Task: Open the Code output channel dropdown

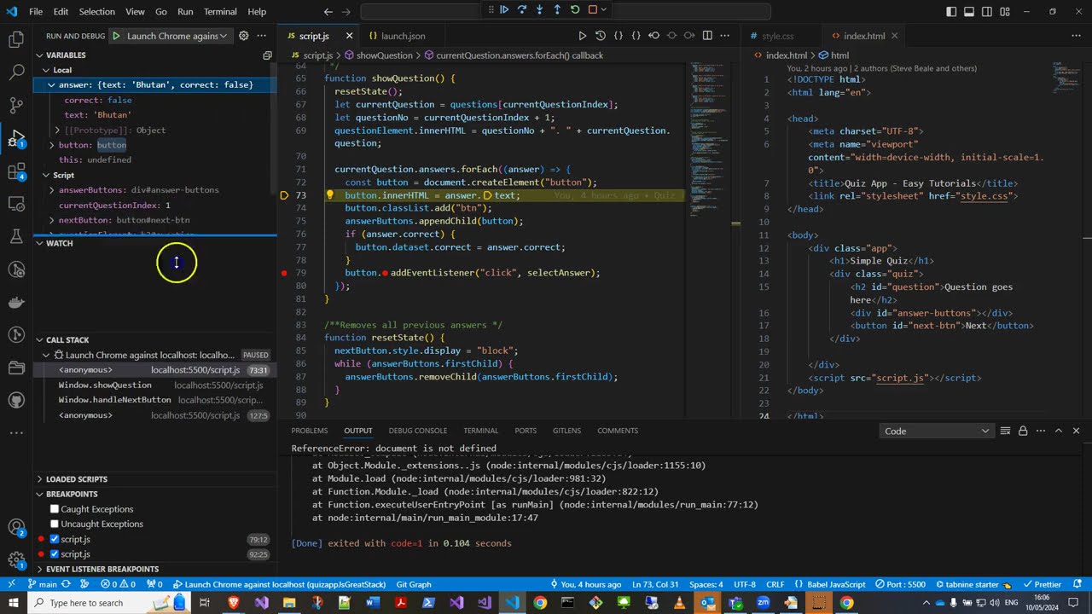Action: (x=937, y=431)
